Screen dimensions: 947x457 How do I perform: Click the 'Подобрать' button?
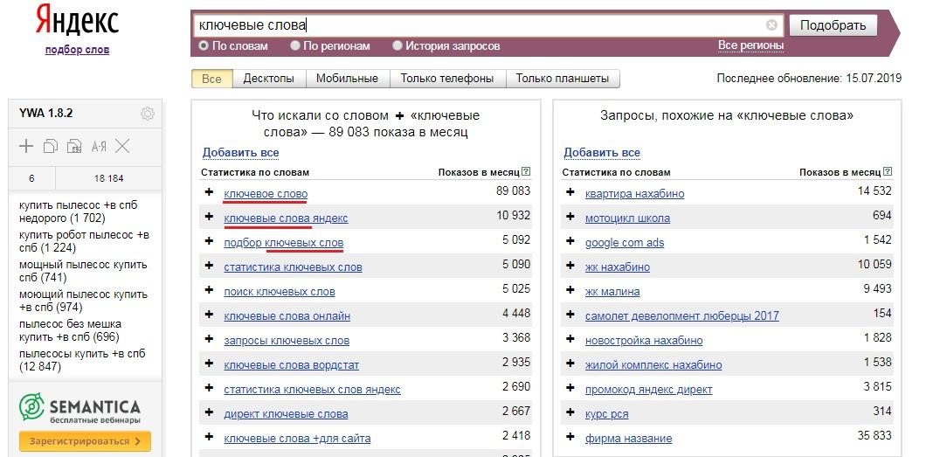pyautogui.click(x=833, y=25)
